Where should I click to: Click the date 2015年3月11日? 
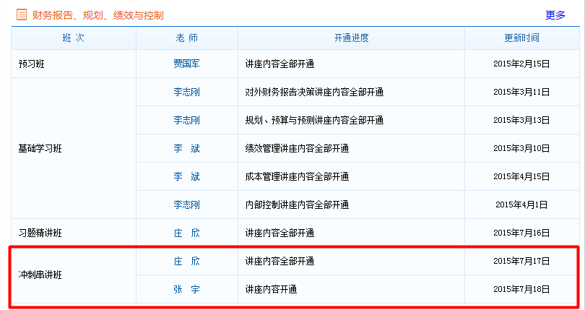(521, 92)
